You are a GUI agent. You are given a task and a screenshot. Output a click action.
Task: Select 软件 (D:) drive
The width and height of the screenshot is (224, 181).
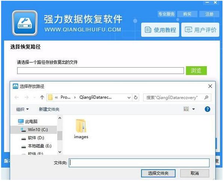34,138
